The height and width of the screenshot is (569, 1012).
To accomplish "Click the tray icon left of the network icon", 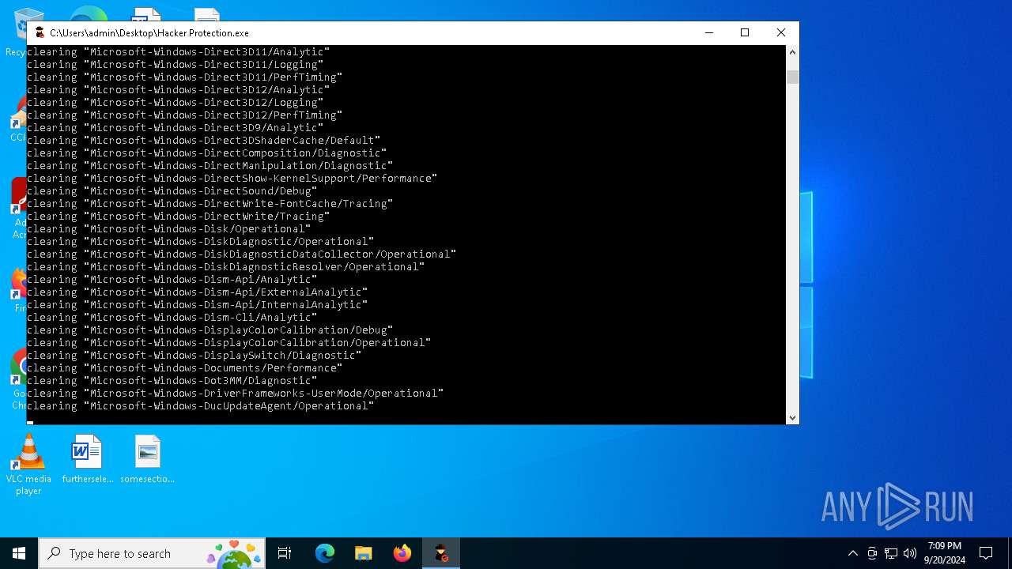I will click(x=872, y=553).
